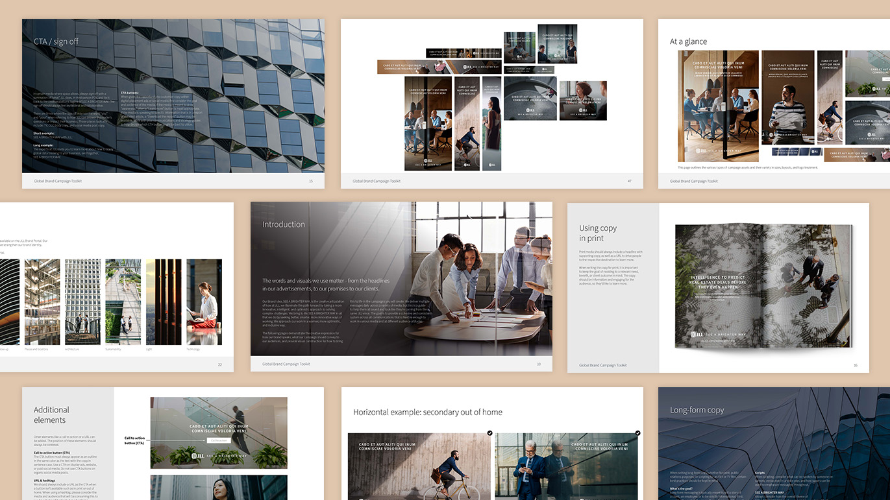Select the 'Architecture' building photo
Screen dimensions: 890x500
coord(82,302)
